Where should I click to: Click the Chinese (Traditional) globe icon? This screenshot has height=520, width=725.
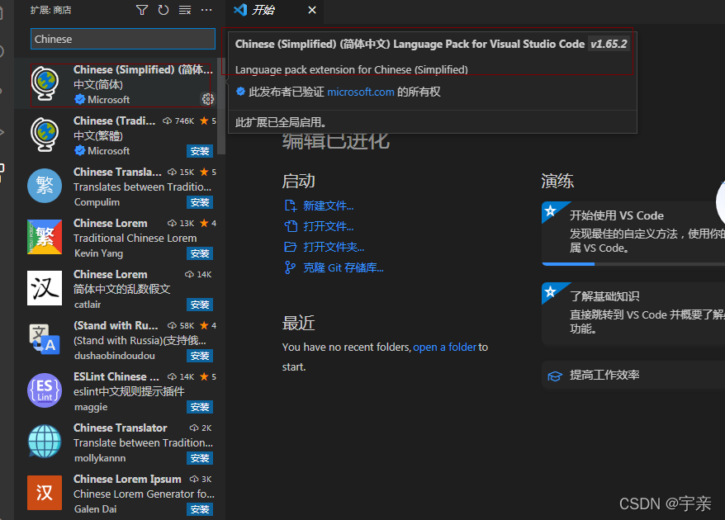(x=45, y=135)
